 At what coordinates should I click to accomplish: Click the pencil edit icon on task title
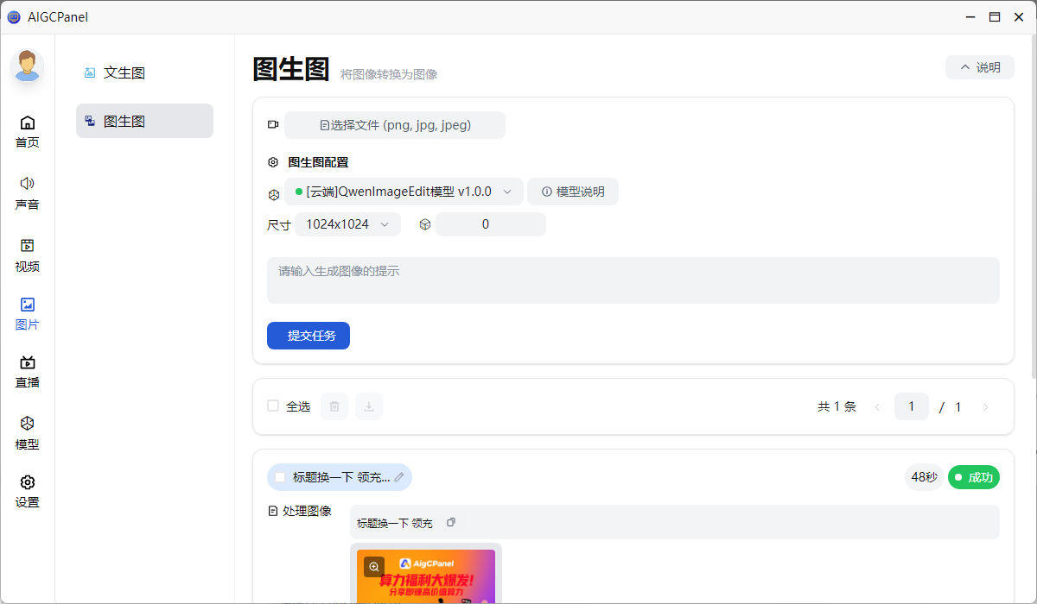click(x=399, y=477)
